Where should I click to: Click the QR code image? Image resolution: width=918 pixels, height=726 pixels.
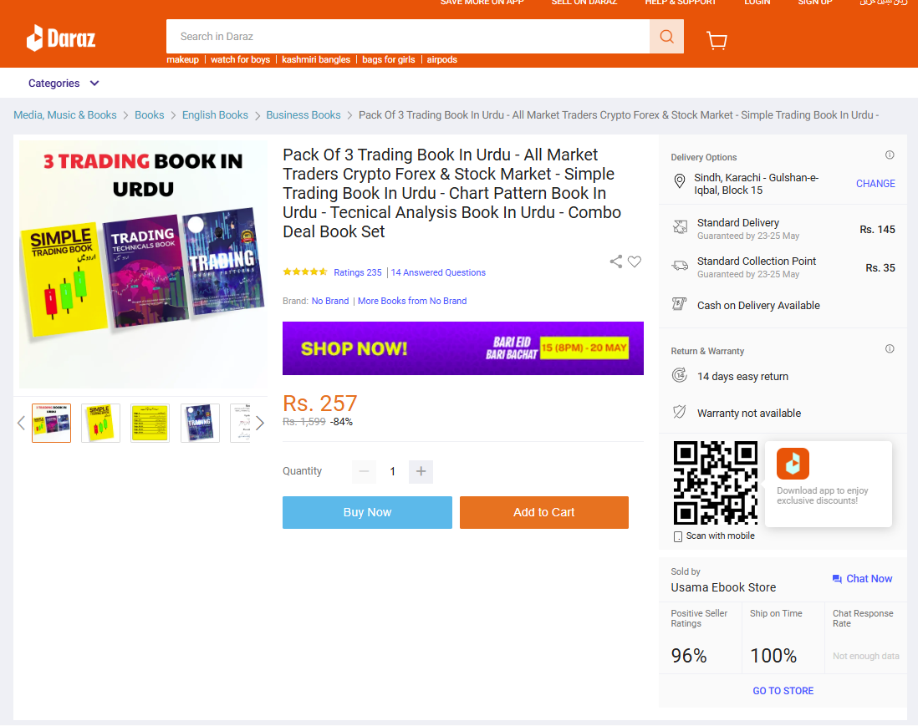(716, 483)
